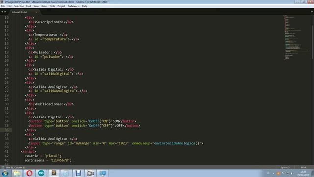Click Salida Analógica: text on line 26
314x177 pixels.
pyautogui.click(x=51, y=87)
